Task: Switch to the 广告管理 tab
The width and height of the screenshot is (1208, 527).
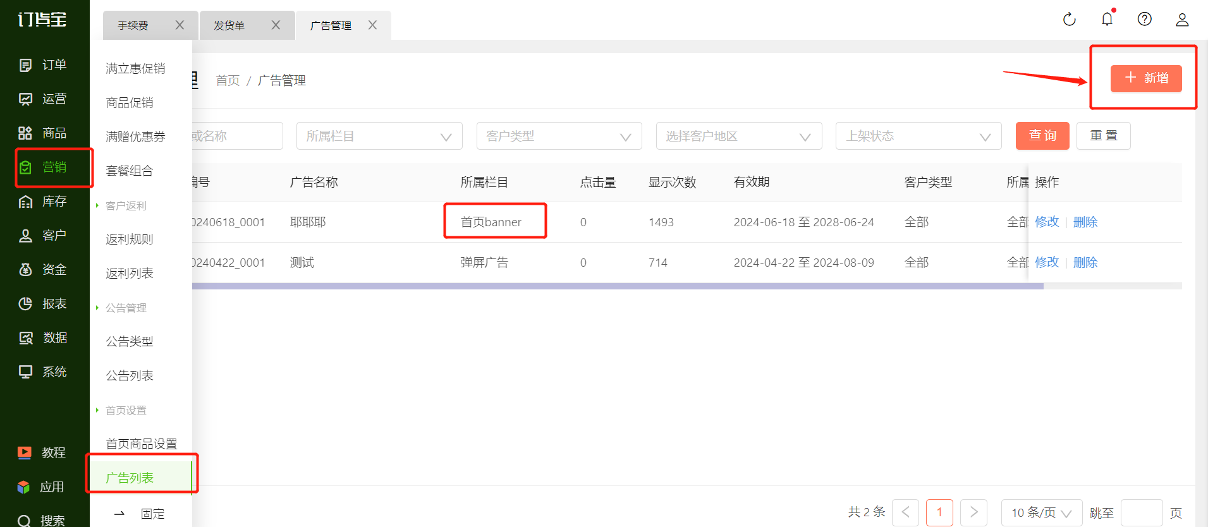Action: coord(331,25)
